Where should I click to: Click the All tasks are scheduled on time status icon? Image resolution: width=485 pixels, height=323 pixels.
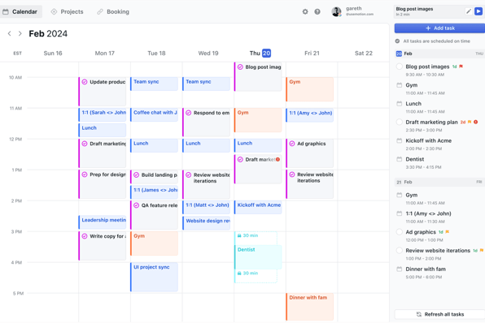[397, 41]
